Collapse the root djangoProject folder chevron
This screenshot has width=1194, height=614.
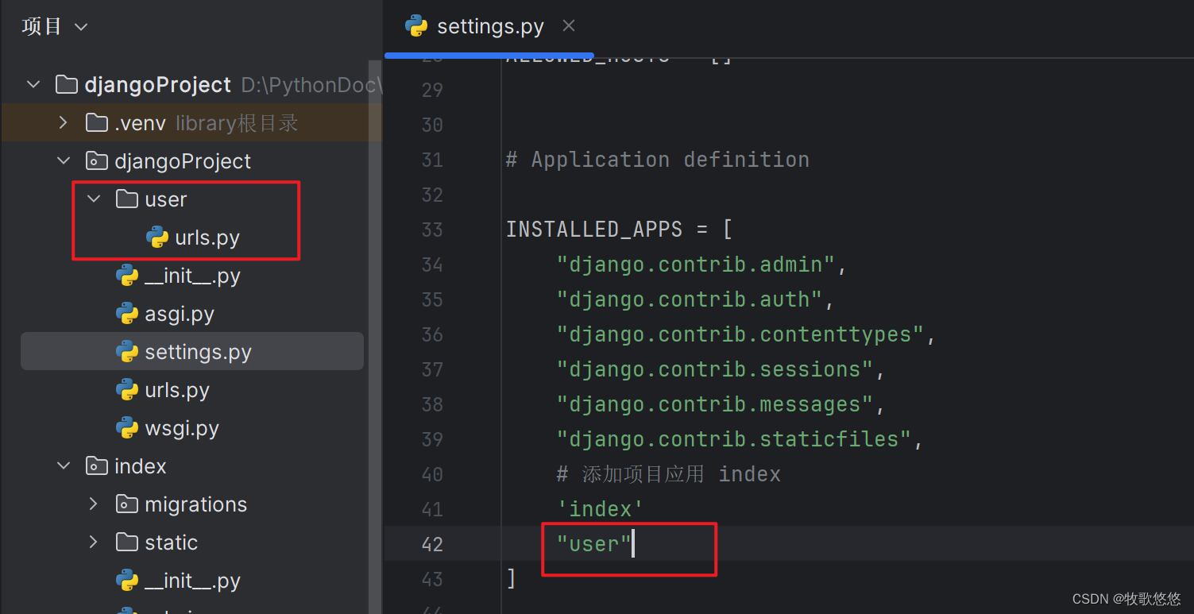33,84
